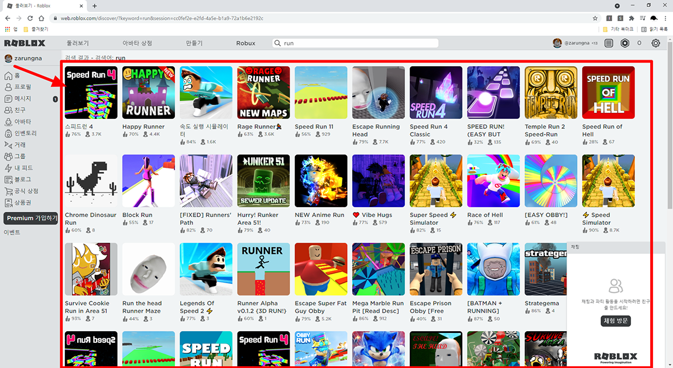Screen dimensions: 673x368
Task: Open the Speed Run of Hell thumbnail
Action: click(x=609, y=92)
